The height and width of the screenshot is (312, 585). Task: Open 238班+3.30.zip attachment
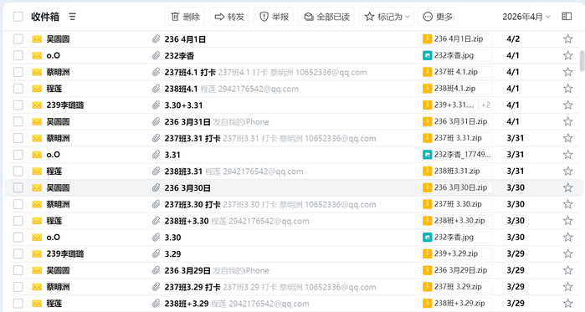click(x=457, y=221)
